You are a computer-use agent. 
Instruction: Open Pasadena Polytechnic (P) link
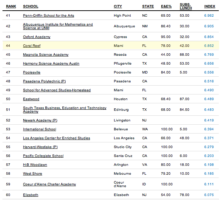[44, 81]
